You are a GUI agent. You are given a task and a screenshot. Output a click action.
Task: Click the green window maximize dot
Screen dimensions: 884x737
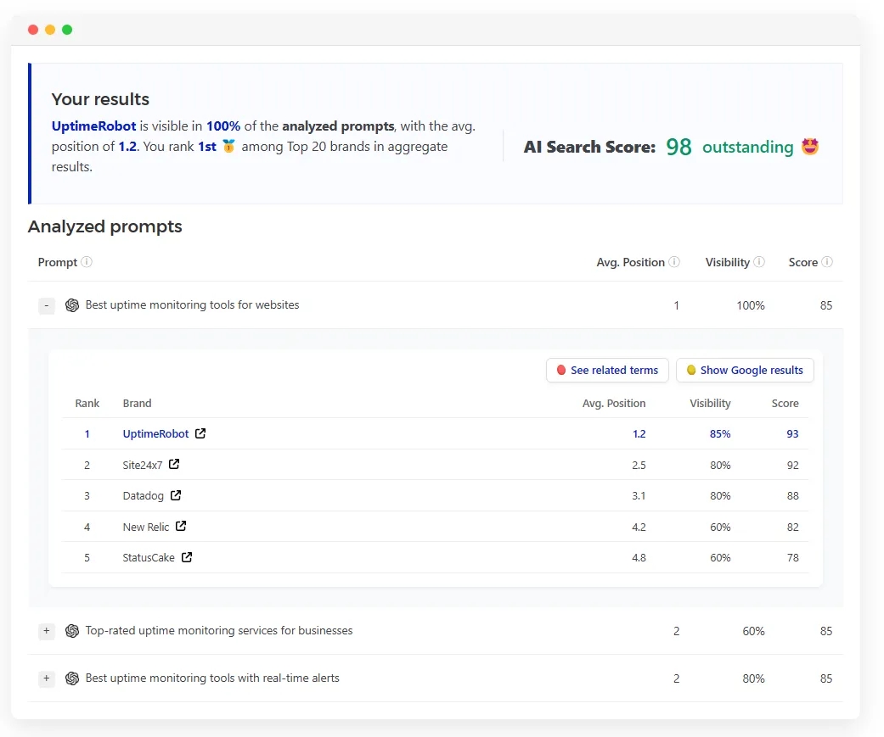67,30
